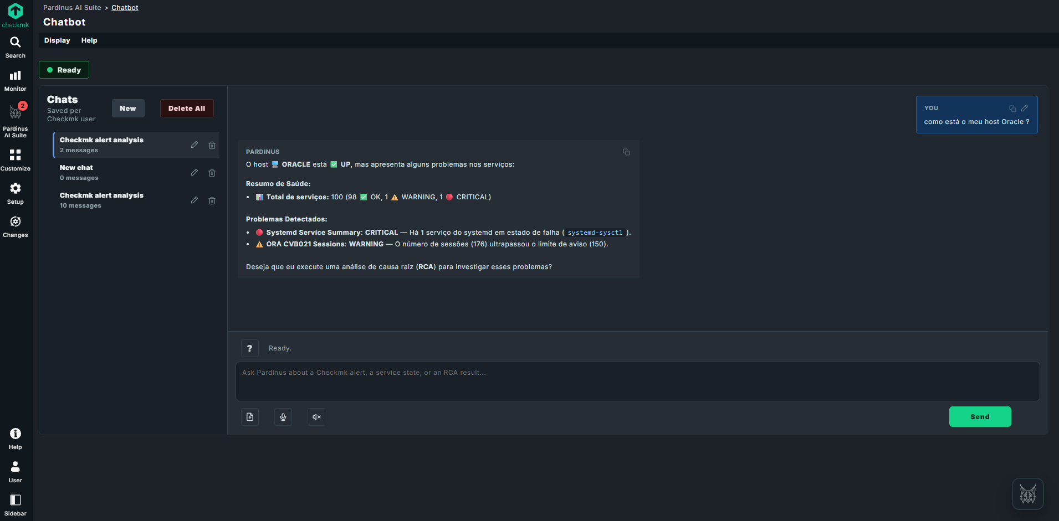Open the Monitor menu
This screenshot has width=1059, height=521.
coord(16,81)
